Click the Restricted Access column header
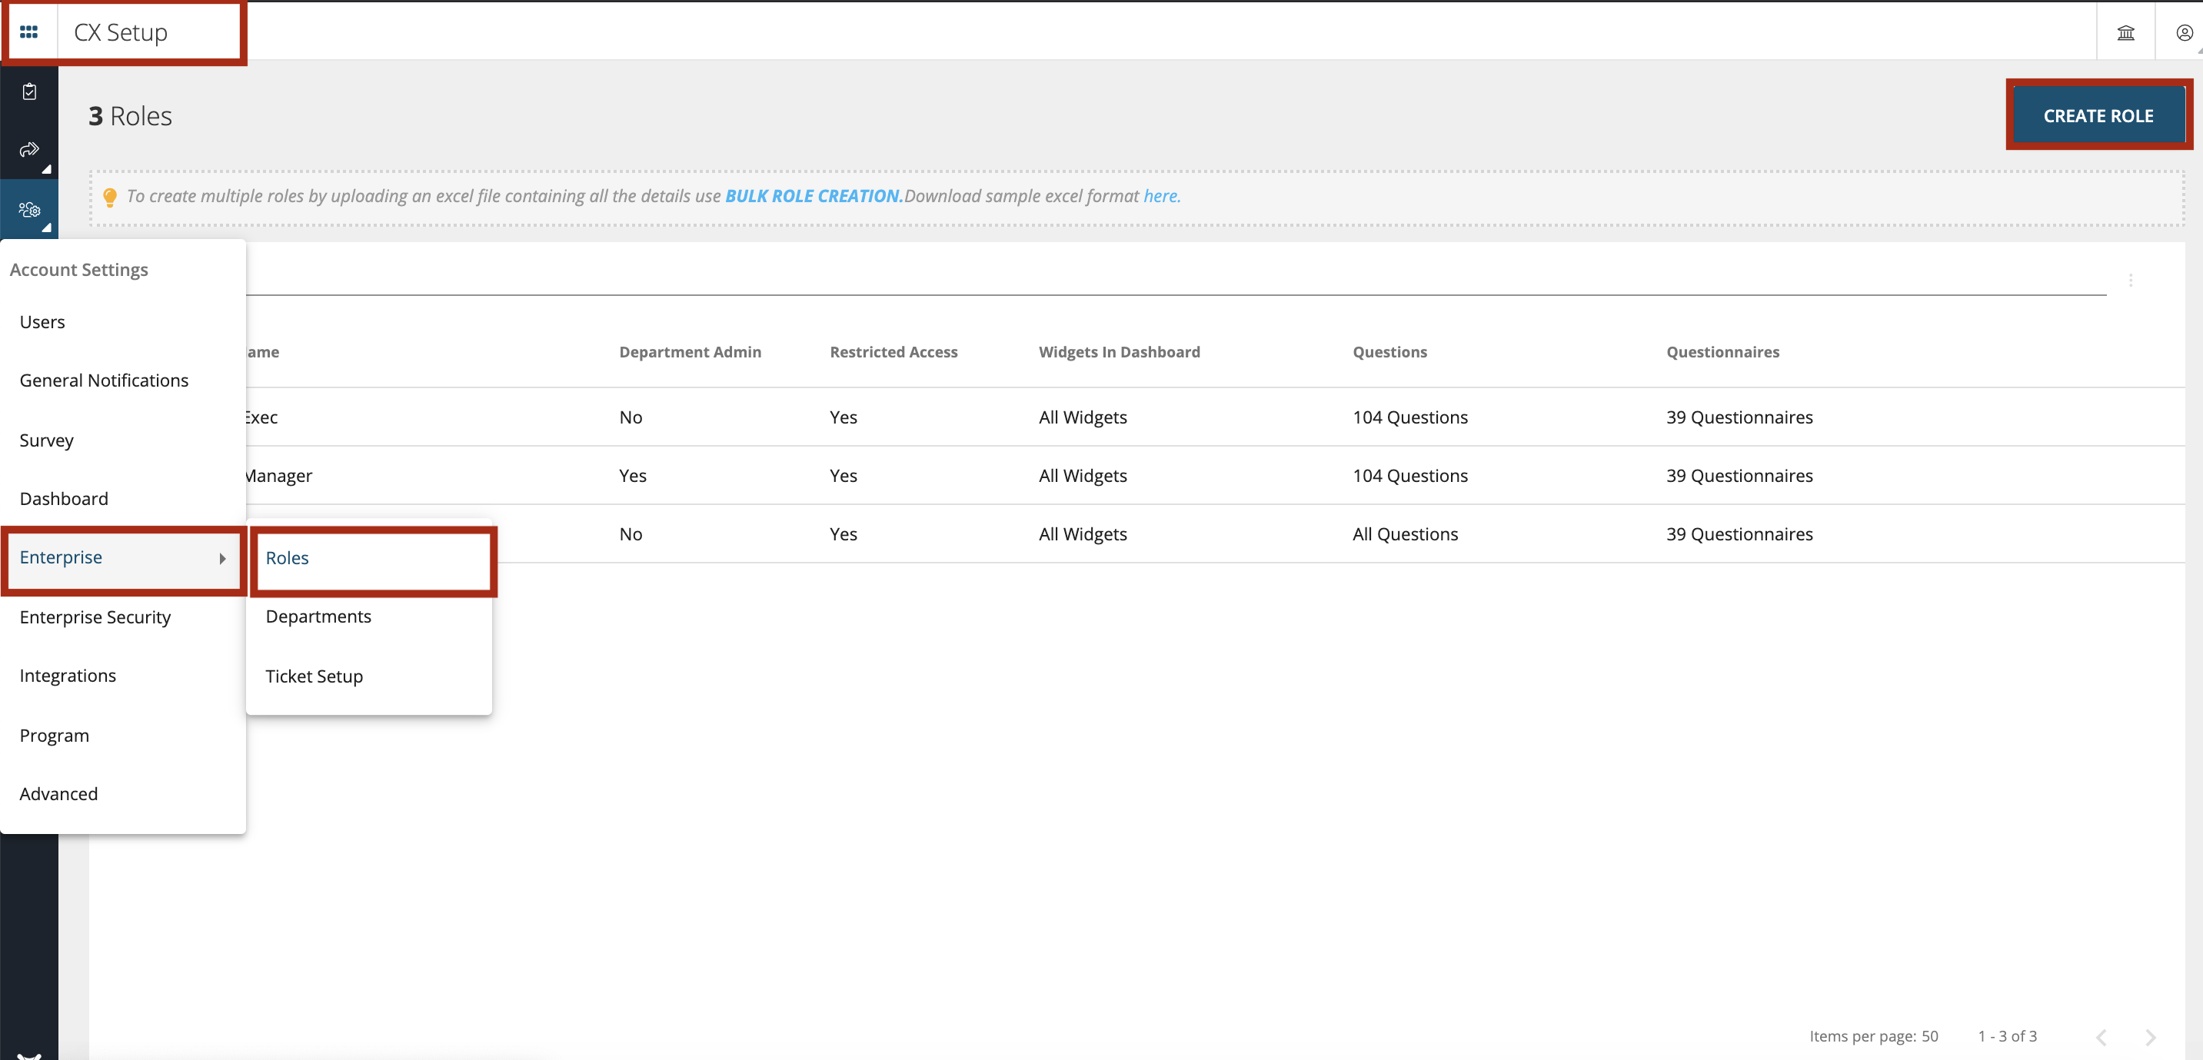 pos(893,352)
